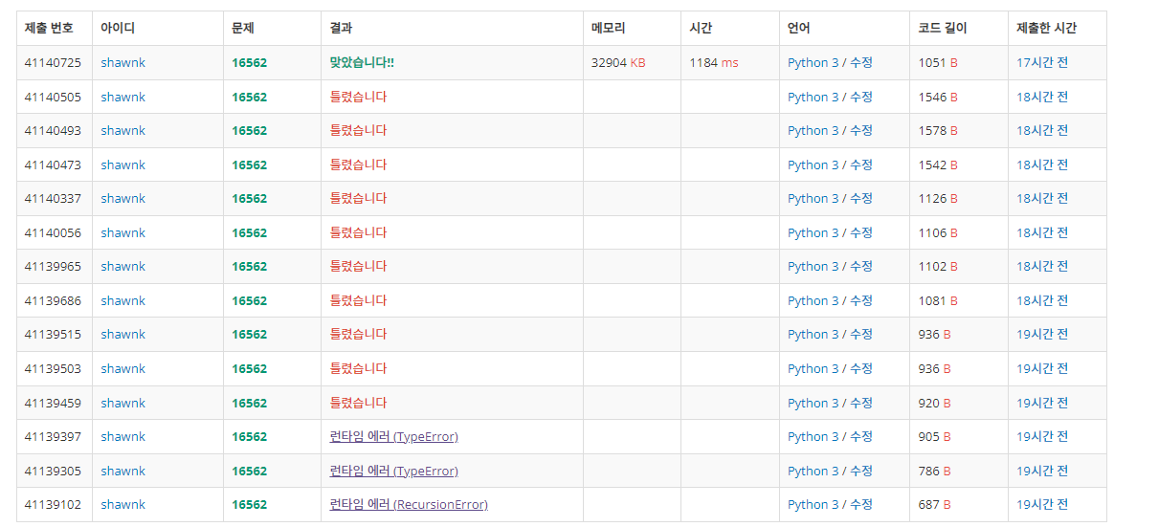Image resolution: width=1159 pixels, height=527 pixels.
Task: Select the 코드 길이 column header
Action: (x=943, y=28)
